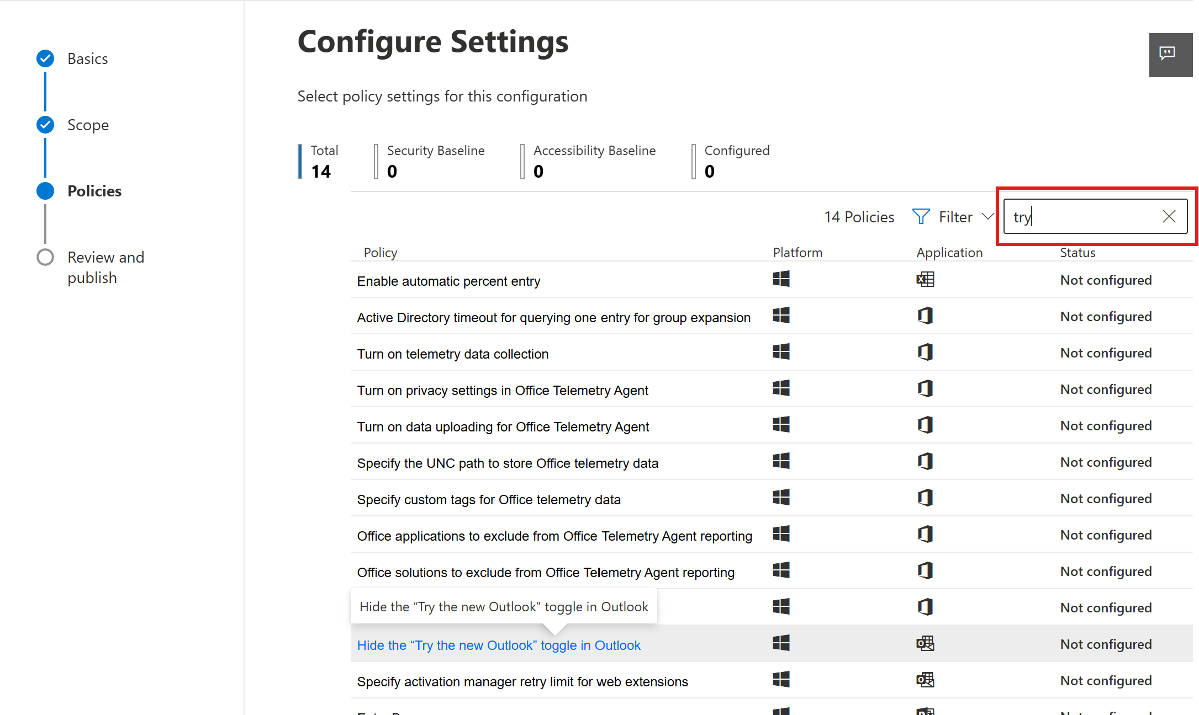Viewport: 1199px width, 715px height.
Task: Select the completed Basics step circle
Action: pos(45,58)
